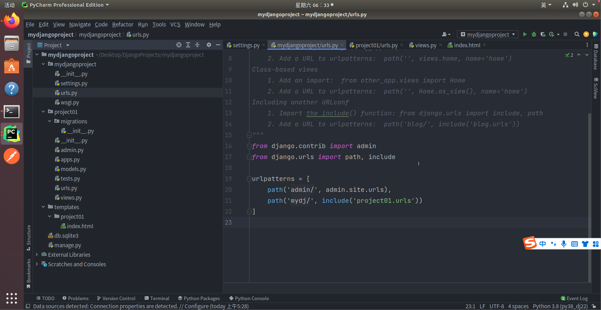Open Terminal tool window button

pos(157,298)
